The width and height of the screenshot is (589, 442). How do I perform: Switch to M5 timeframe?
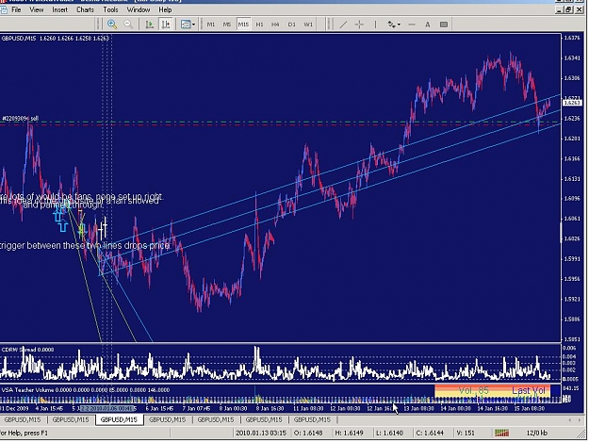click(x=227, y=25)
